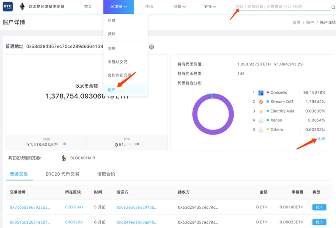Select 未确认交易 from the open menu
336x228 pixels.
point(118,62)
